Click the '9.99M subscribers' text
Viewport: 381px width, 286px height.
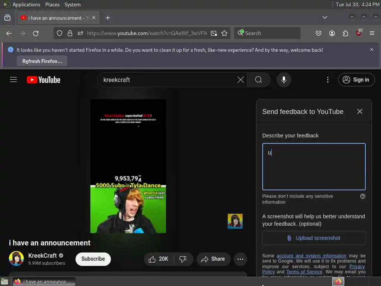pos(47,263)
